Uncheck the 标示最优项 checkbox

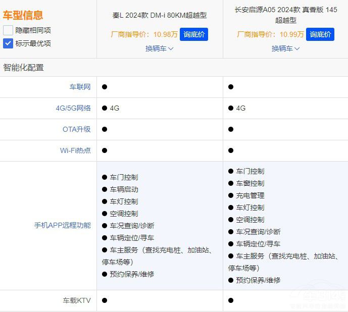click(x=8, y=43)
